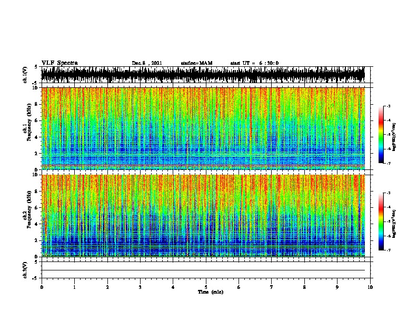
Task: Click the flat ch.3 voltage trace line
Action: pyautogui.click(x=203, y=270)
